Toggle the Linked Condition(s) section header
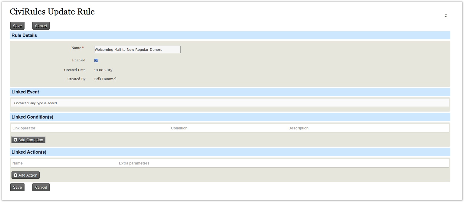The width and height of the screenshot is (464, 202). click(32, 117)
